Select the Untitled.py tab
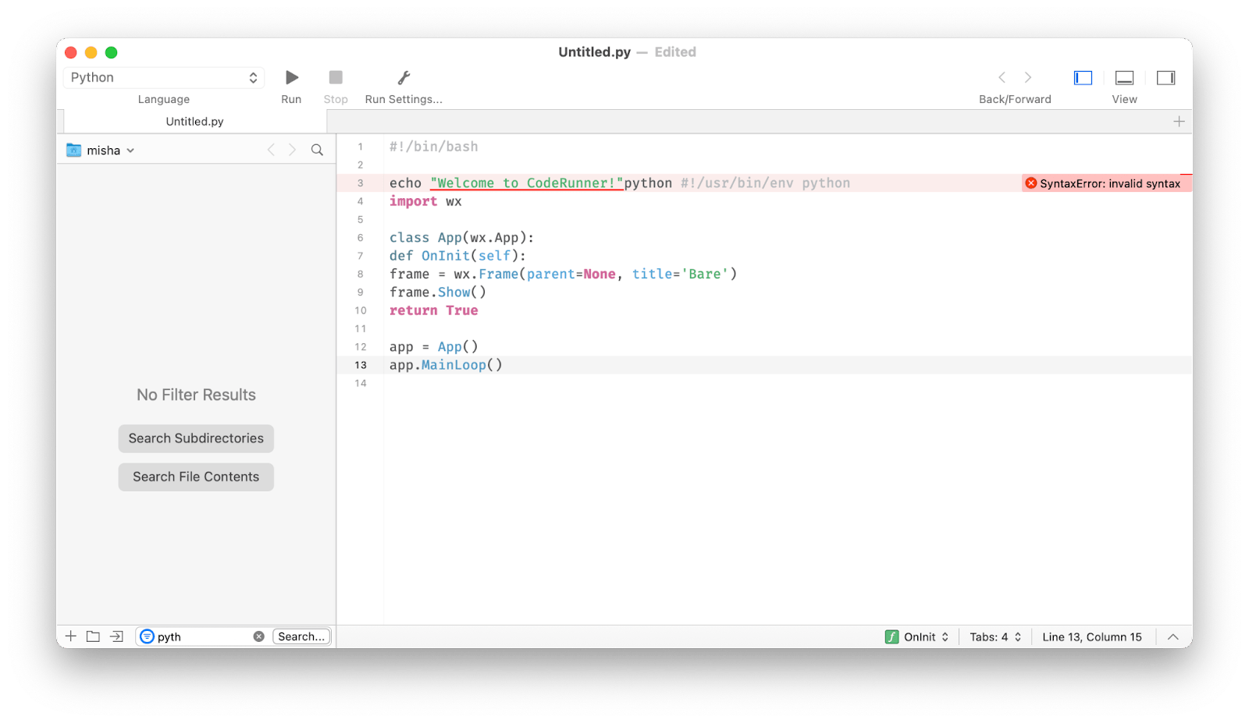Image resolution: width=1249 pixels, height=723 pixels. coord(194,121)
